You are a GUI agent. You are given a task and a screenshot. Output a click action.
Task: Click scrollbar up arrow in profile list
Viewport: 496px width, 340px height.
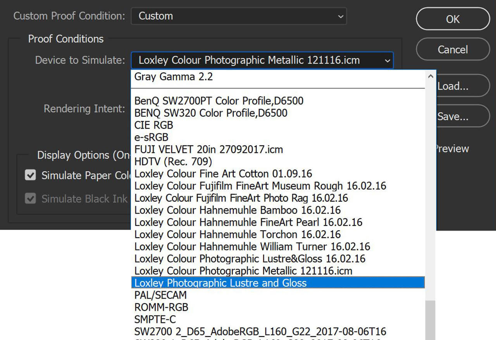431,77
